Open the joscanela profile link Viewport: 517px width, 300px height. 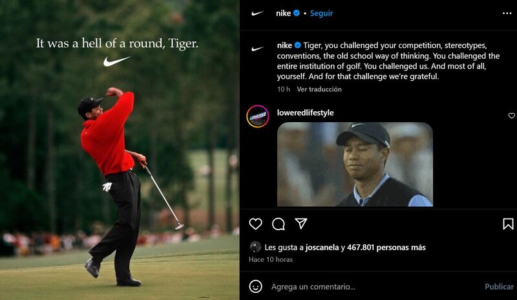coord(322,247)
